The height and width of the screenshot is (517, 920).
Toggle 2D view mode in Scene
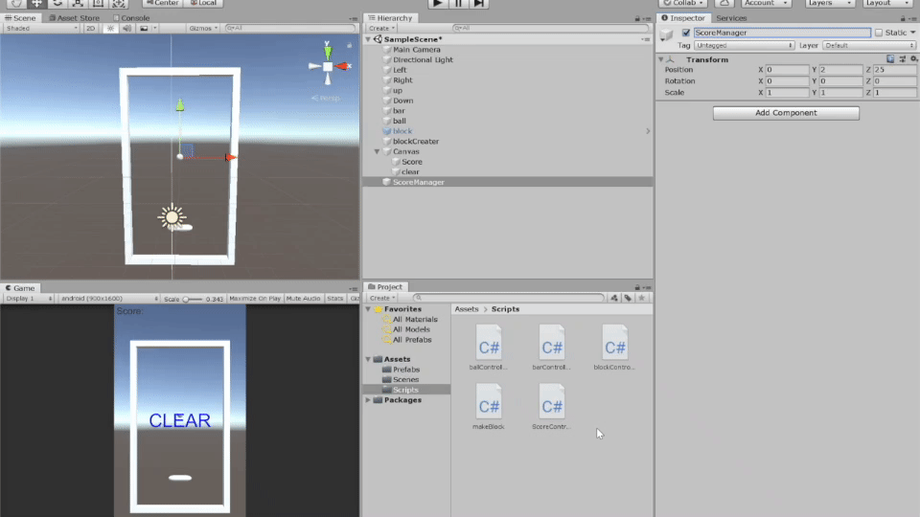[90, 29]
